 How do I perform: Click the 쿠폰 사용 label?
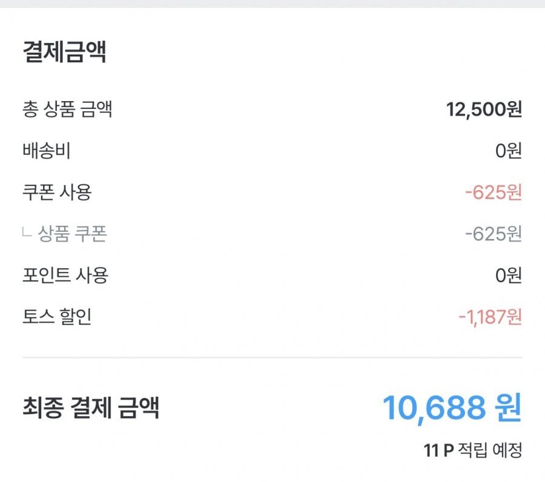[57, 193]
